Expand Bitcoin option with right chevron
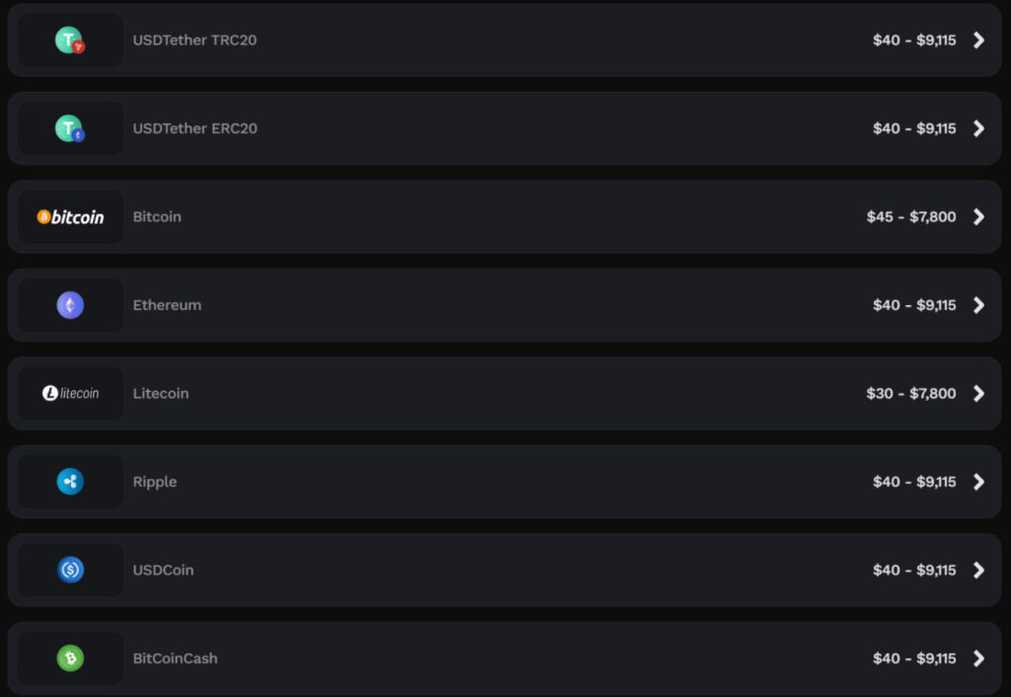The height and width of the screenshot is (697, 1011). tap(978, 216)
